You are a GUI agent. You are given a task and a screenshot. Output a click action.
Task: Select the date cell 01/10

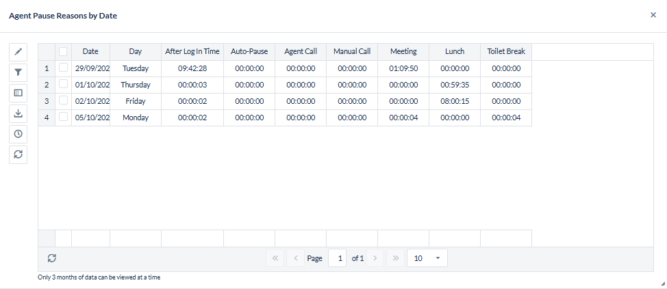click(x=90, y=85)
